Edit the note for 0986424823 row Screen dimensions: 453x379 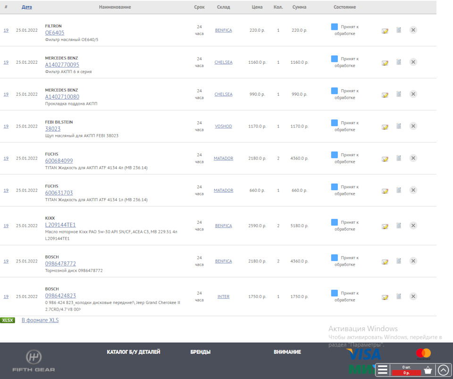tap(385, 297)
